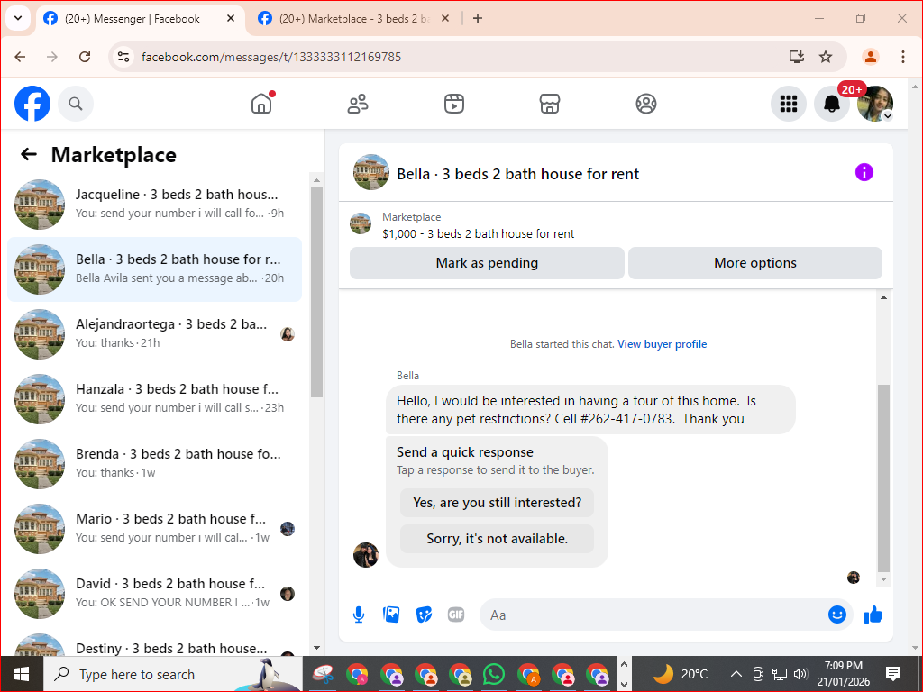
Task: Open the Facebook logo home link
Action: pyautogui.click(x=32, y=104)
